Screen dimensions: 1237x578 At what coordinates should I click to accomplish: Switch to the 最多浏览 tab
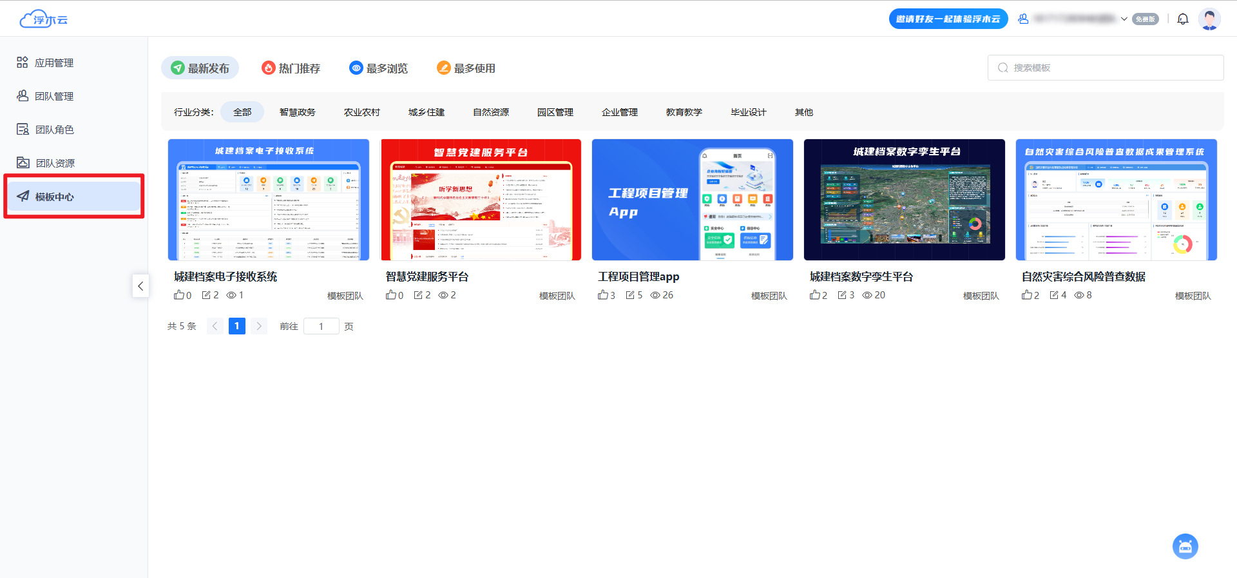378,68
